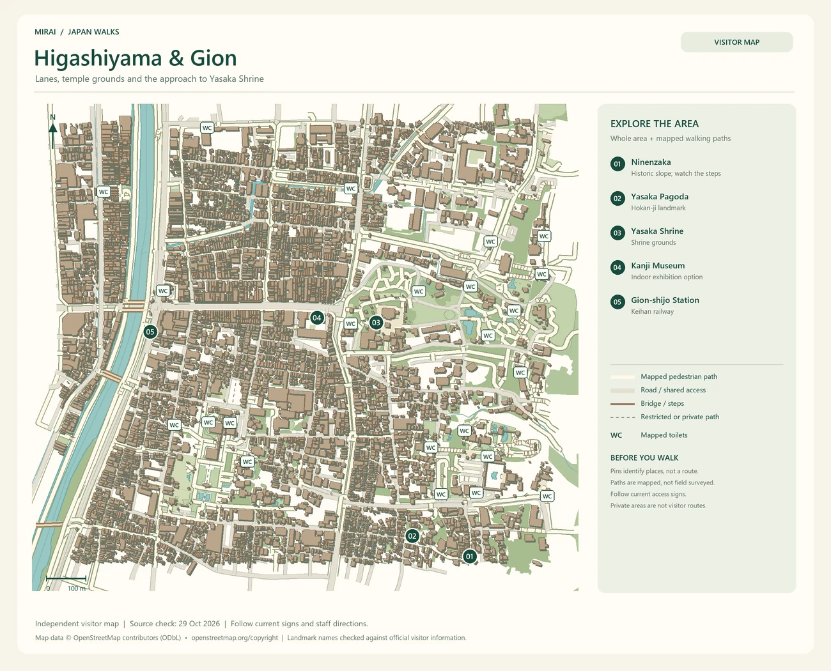The image size is (831, 671).
Task: Click the "MIRAI / JAPAN WALKS" breadcrumb text
Action: pos(77,32)
